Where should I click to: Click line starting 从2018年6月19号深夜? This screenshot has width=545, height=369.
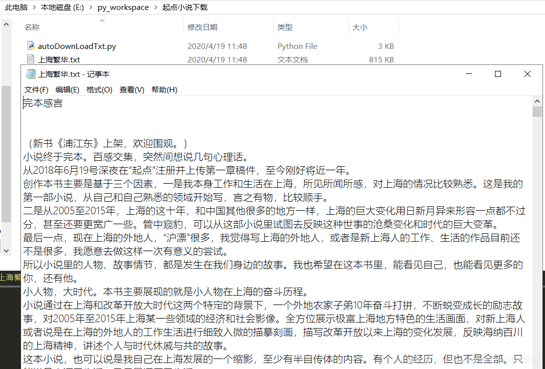187,170
